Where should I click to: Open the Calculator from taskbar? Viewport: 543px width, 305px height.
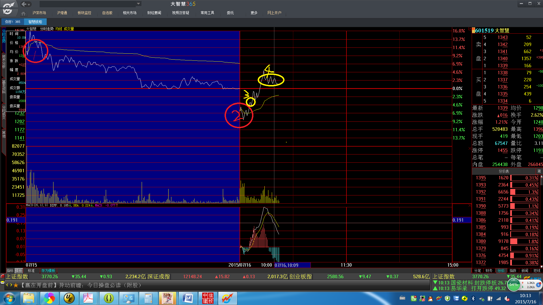pos(148,298)
